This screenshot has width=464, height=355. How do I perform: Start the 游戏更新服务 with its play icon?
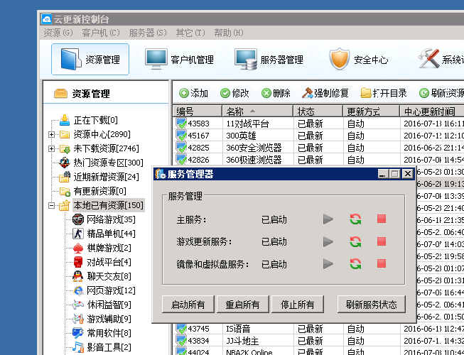328,242
